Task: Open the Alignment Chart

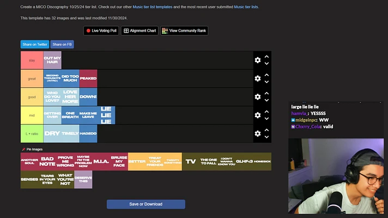Action: coord(140,31)
